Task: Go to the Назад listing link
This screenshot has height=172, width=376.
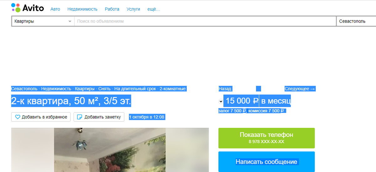Action: pyautogui.click(x=225, y=89)
